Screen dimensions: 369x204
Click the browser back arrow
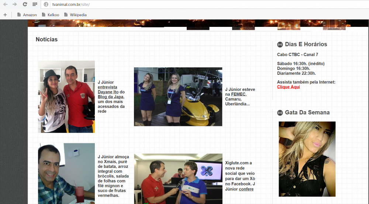[x=5, y=4]
